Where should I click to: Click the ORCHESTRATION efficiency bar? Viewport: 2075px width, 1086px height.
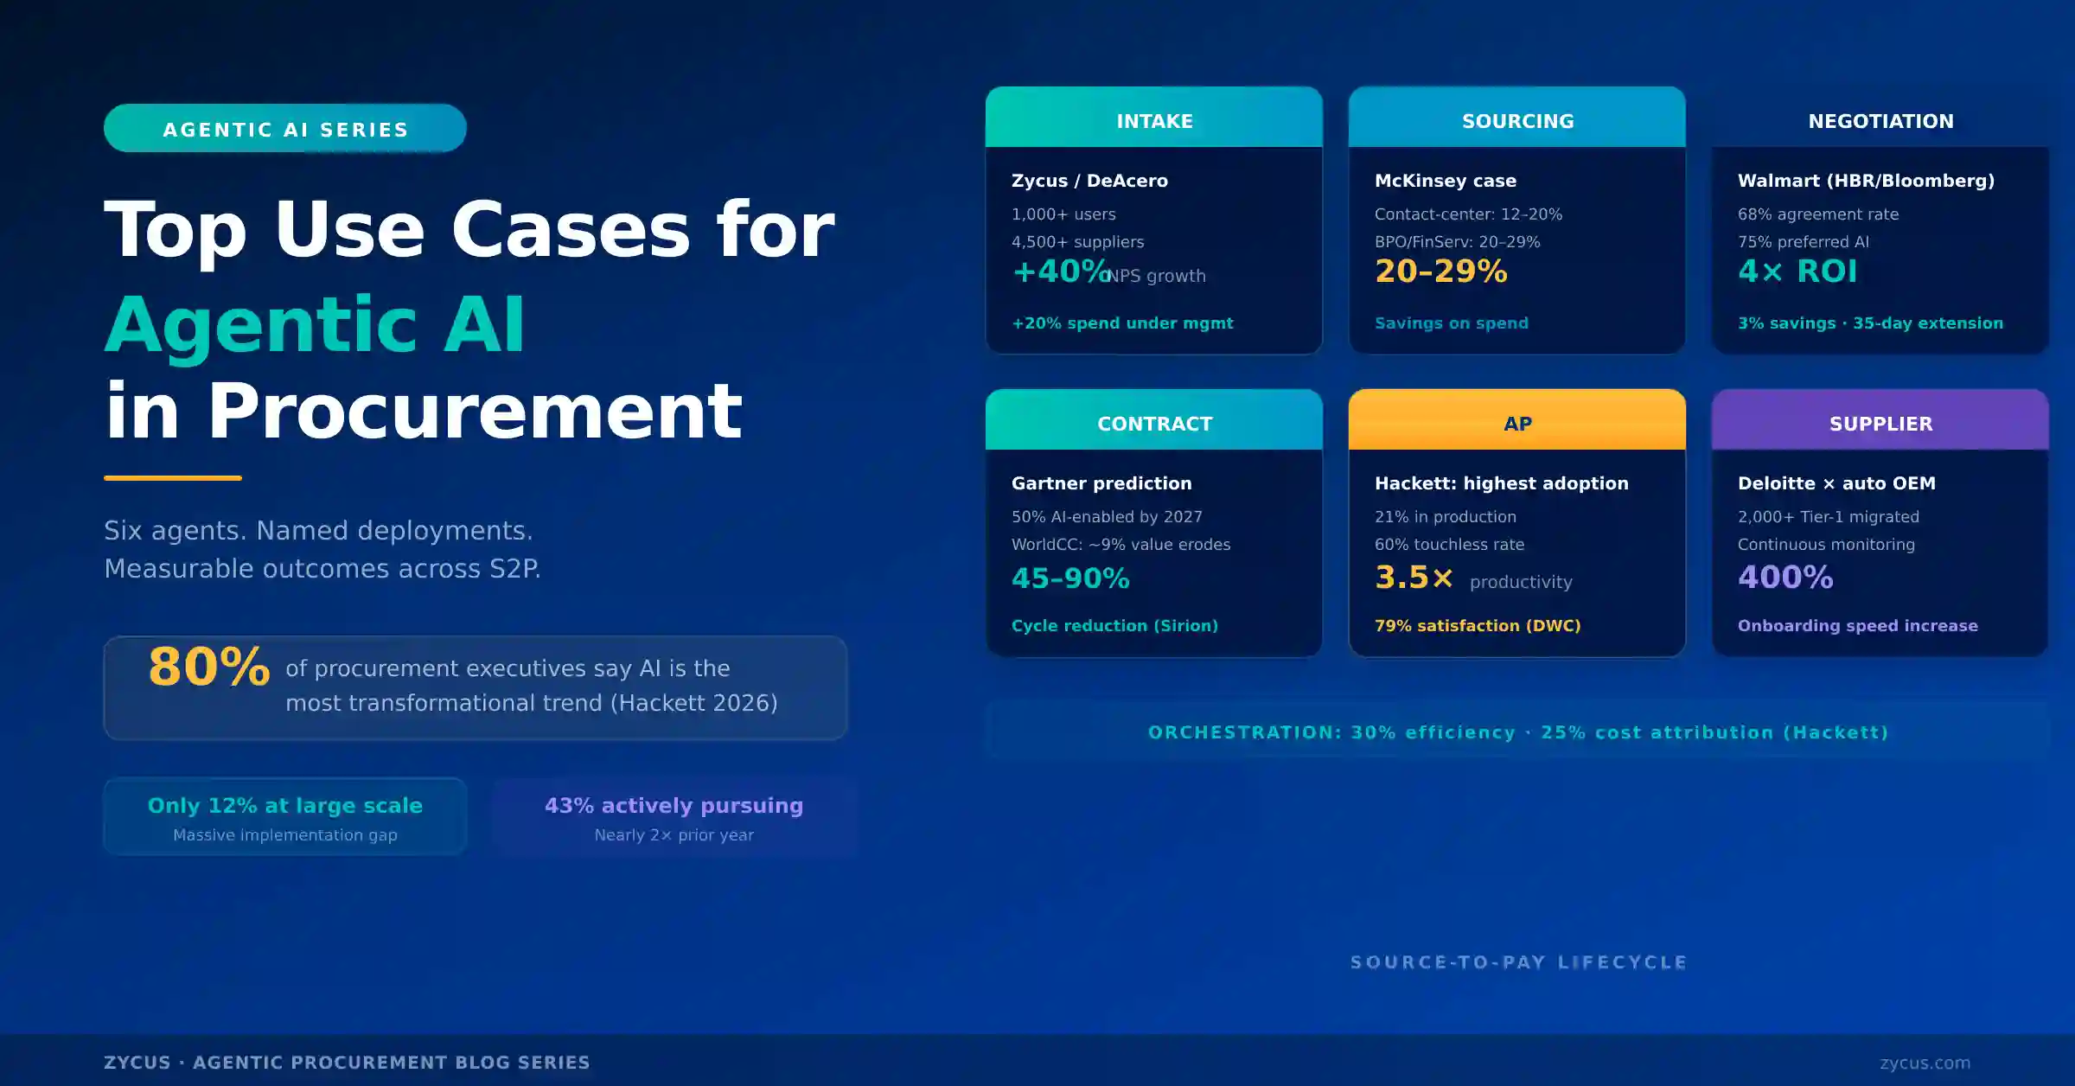pos(1519,732)
